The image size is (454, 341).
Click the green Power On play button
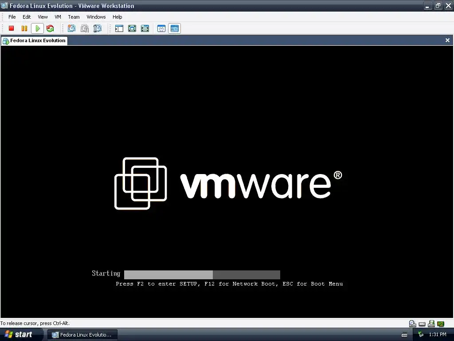coord(37,28)
